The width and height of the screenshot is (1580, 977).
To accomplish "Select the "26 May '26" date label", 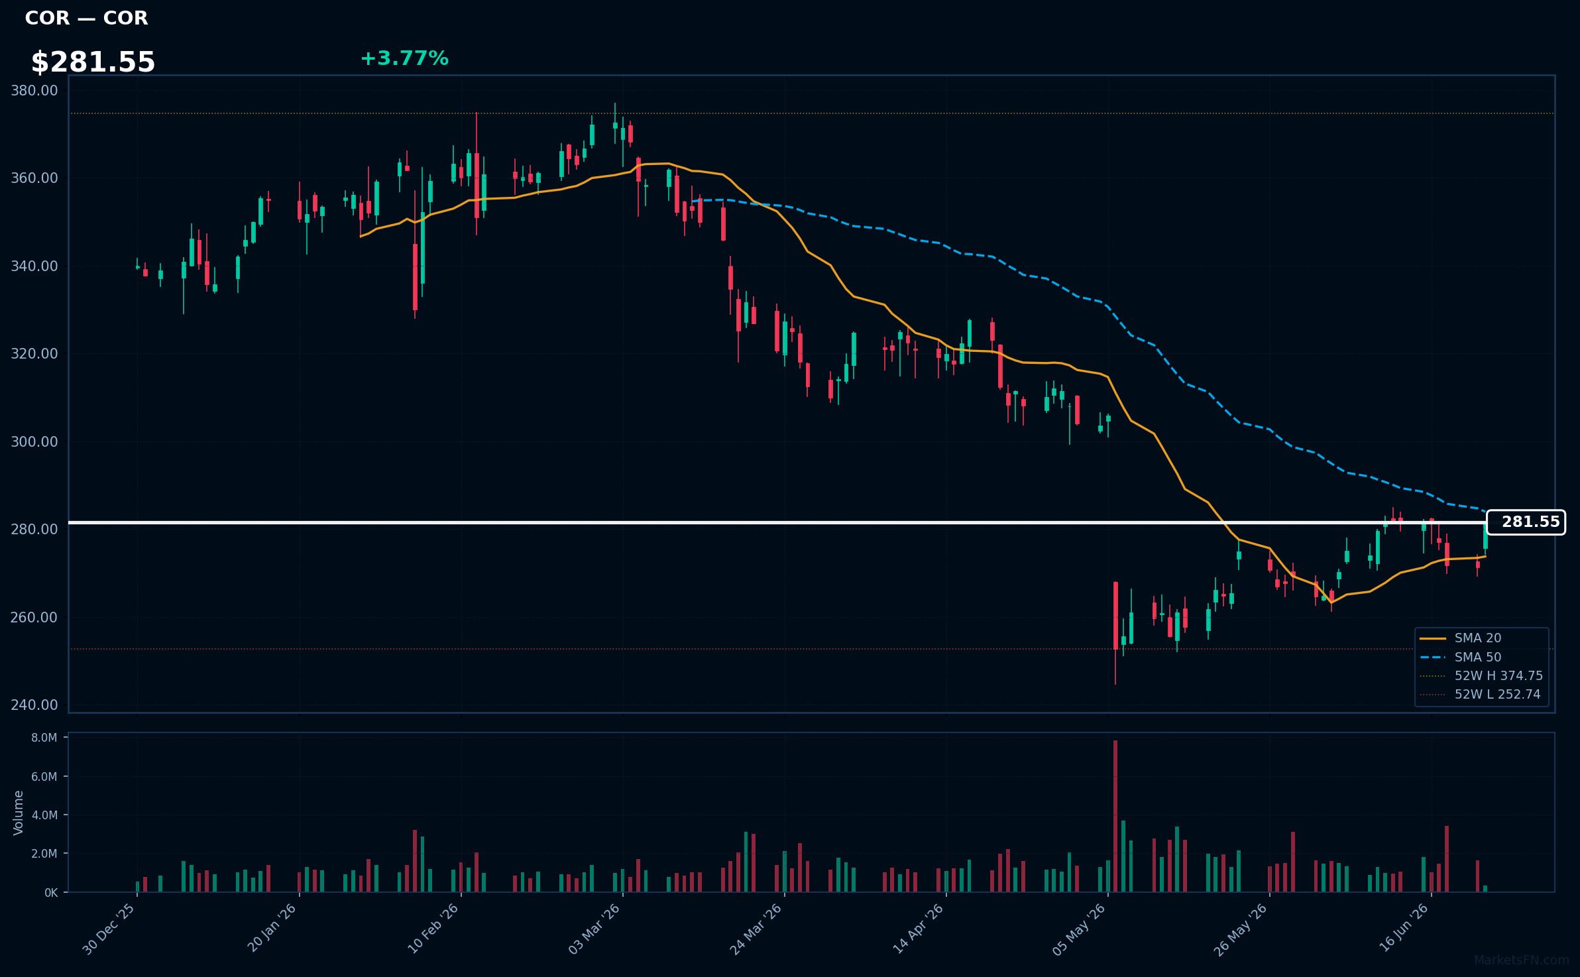I will pos(1241,929).
